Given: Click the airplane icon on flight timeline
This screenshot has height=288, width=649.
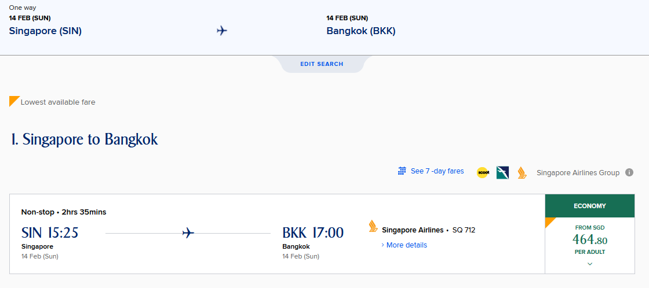Looking at the screenshot, I should tap(188, 233).
